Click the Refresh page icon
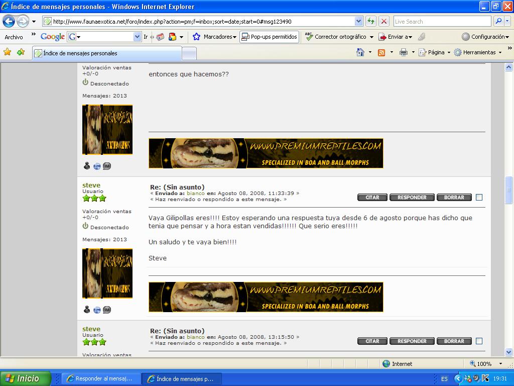Image resolution: width=514 pixels, height=386 pixels. pos(371,21)
